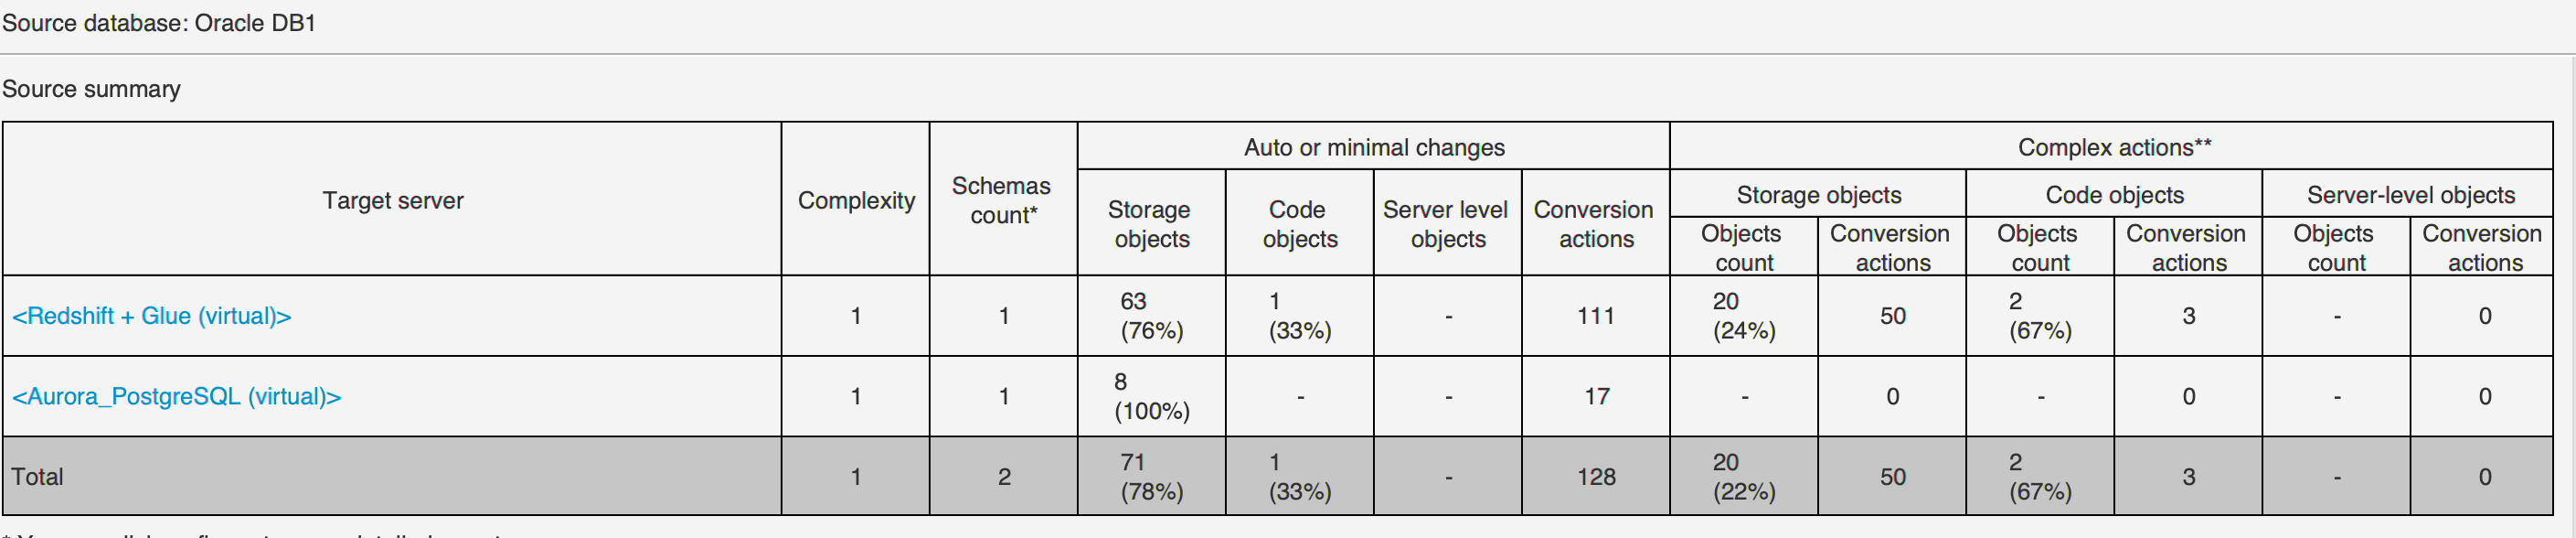Click the Server-level objects header under Complex actions
This screenshot has height=538, width=2576.
coord(2410,195)
